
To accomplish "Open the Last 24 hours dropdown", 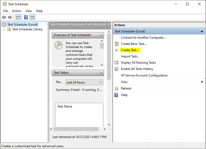I will click(84, 82).
